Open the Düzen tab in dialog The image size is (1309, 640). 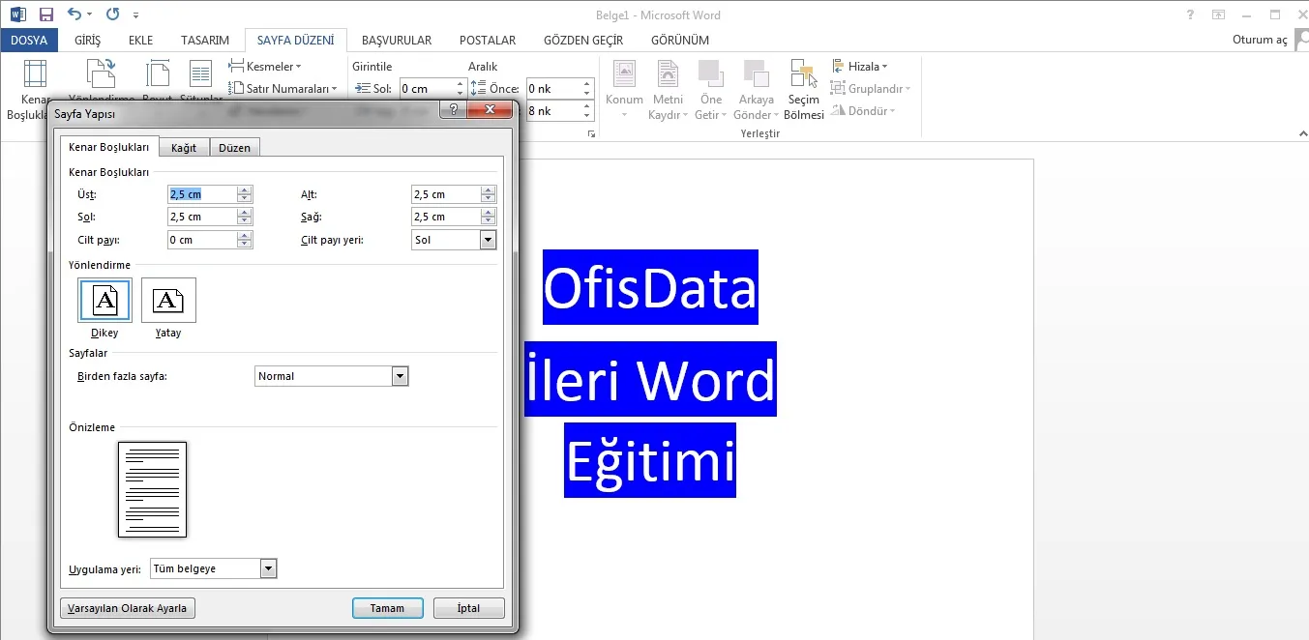click(234, 148)
